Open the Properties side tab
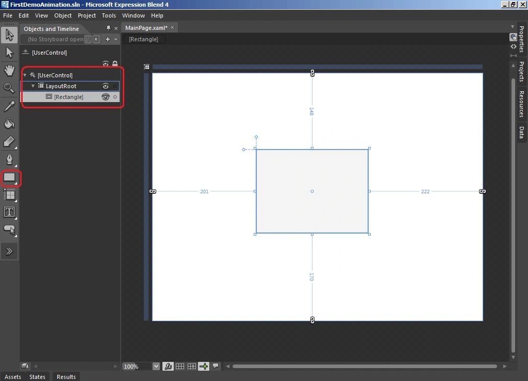 (x=521, y=39)
